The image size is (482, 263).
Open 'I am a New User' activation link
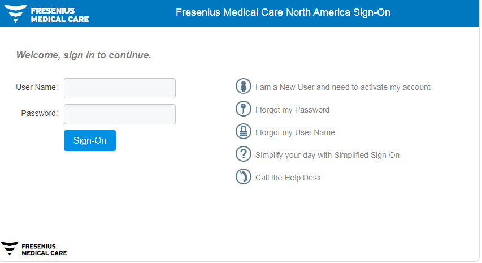(x=342, y=87)
